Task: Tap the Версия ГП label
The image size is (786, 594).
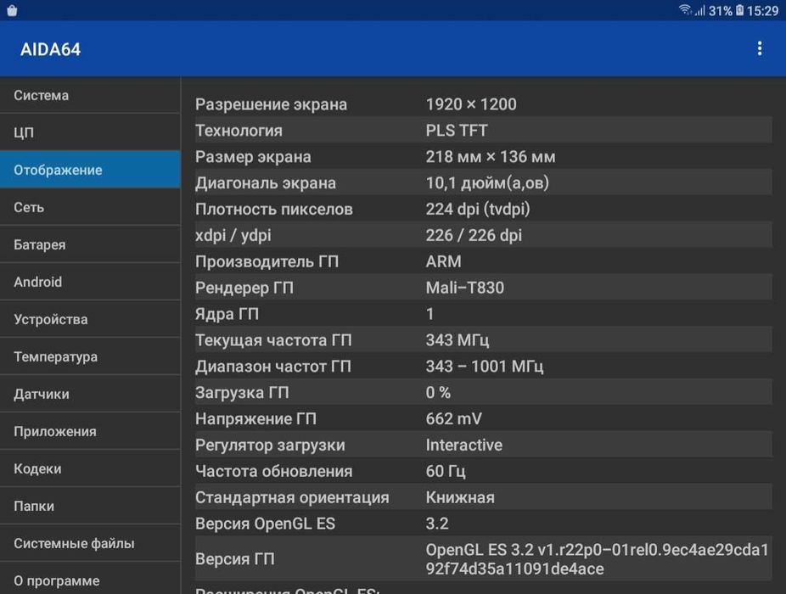Action: tap(234, 559)
